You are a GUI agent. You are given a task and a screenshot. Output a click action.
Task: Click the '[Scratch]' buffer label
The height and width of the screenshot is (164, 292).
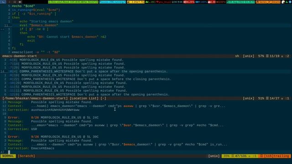[x=26, y=156]
